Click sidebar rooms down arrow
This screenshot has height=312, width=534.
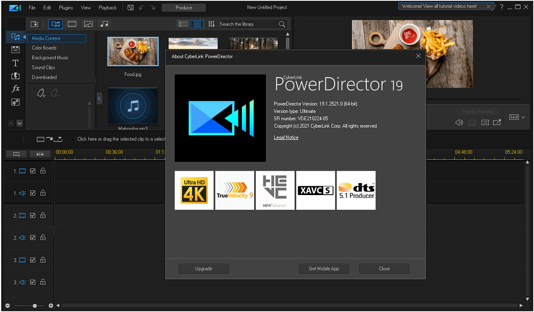[x=20, y=124]
